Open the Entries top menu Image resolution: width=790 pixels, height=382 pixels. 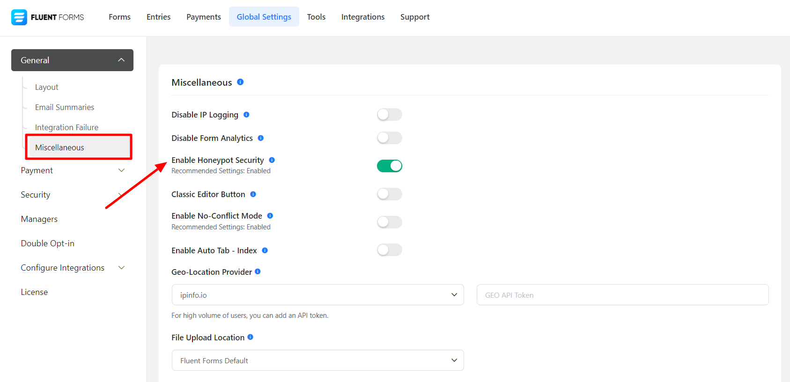[158, 17]
